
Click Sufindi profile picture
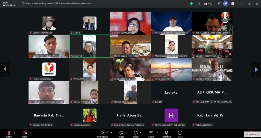tap(90, 23)
